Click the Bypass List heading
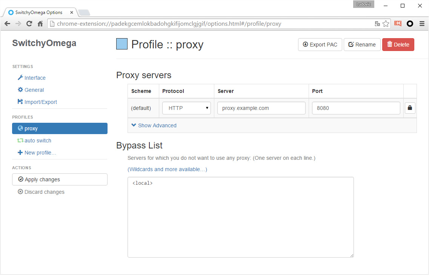 click(139, 145)
